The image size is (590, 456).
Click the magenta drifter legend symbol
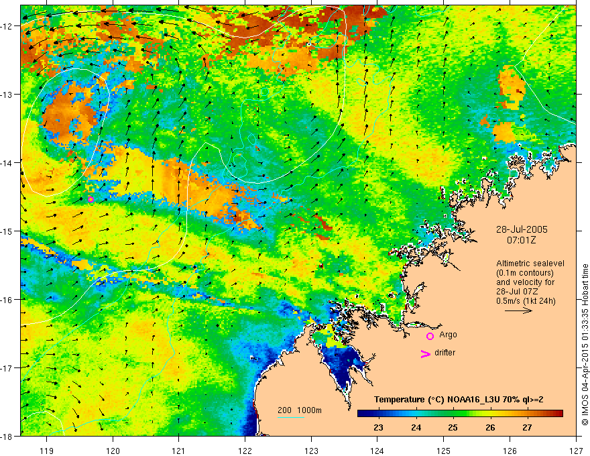(x=426, y=354)
